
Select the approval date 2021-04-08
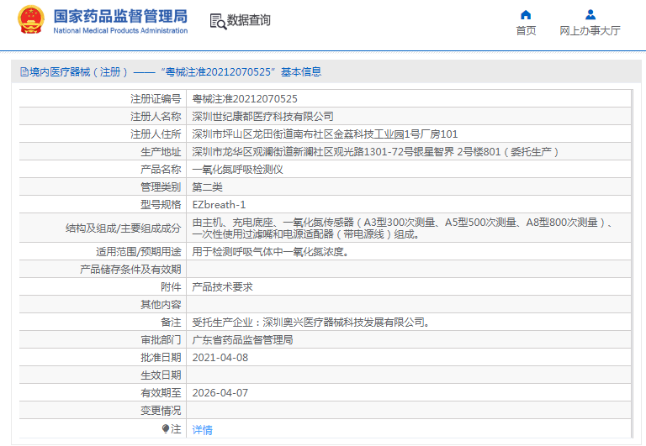coord(220,357)
